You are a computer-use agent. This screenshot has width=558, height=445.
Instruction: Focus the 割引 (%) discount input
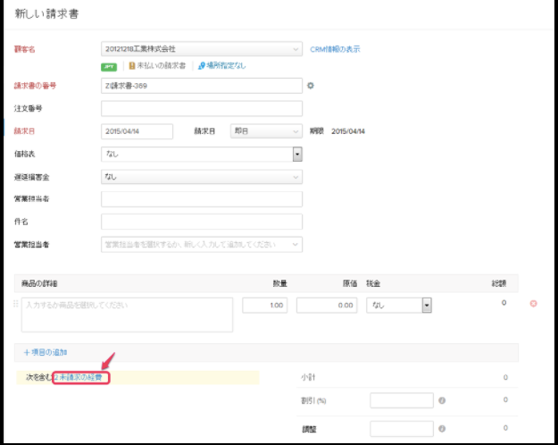(x=402, y=400)
